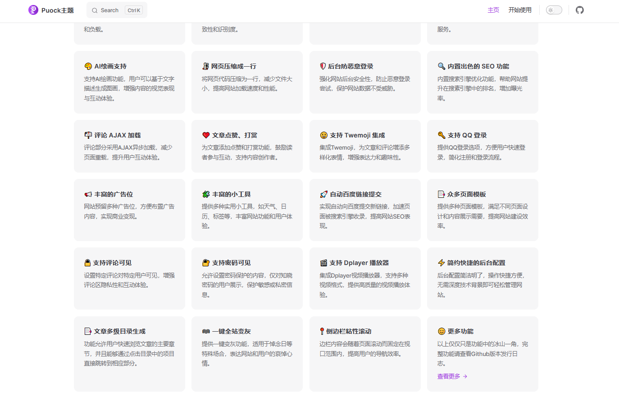Click the Ctrl K shortcut badge
Image resolution: width=619 pixels, height=411 pixels.
click(133, 10)
